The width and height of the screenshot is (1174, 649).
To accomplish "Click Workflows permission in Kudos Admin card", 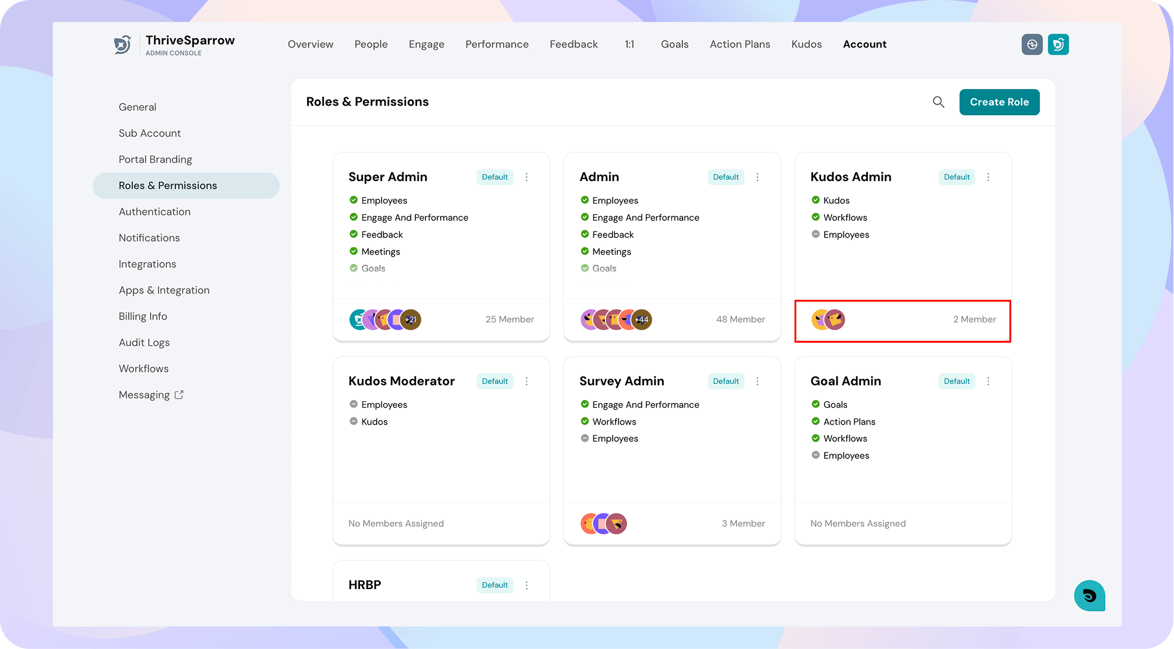I will [x=845, y=218].
